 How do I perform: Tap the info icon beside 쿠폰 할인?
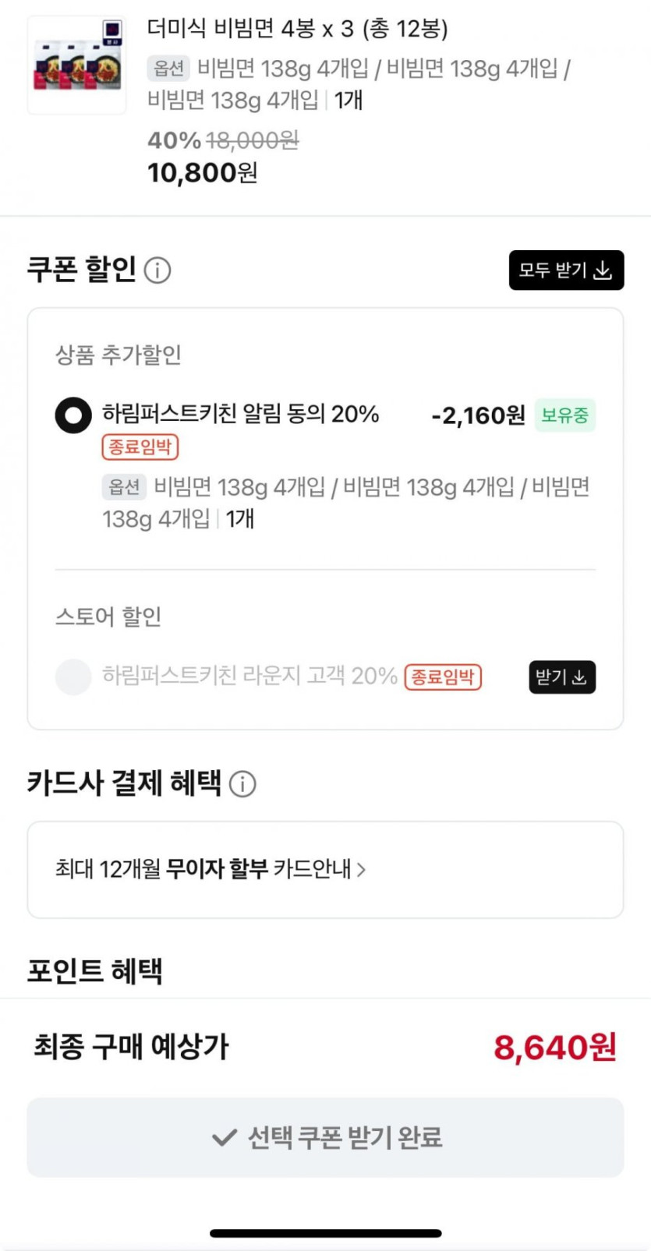point(157,270)
